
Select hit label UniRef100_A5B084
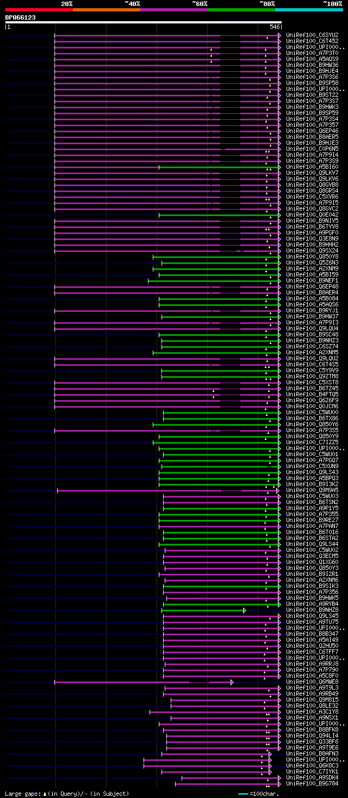(x=312, y=299)
